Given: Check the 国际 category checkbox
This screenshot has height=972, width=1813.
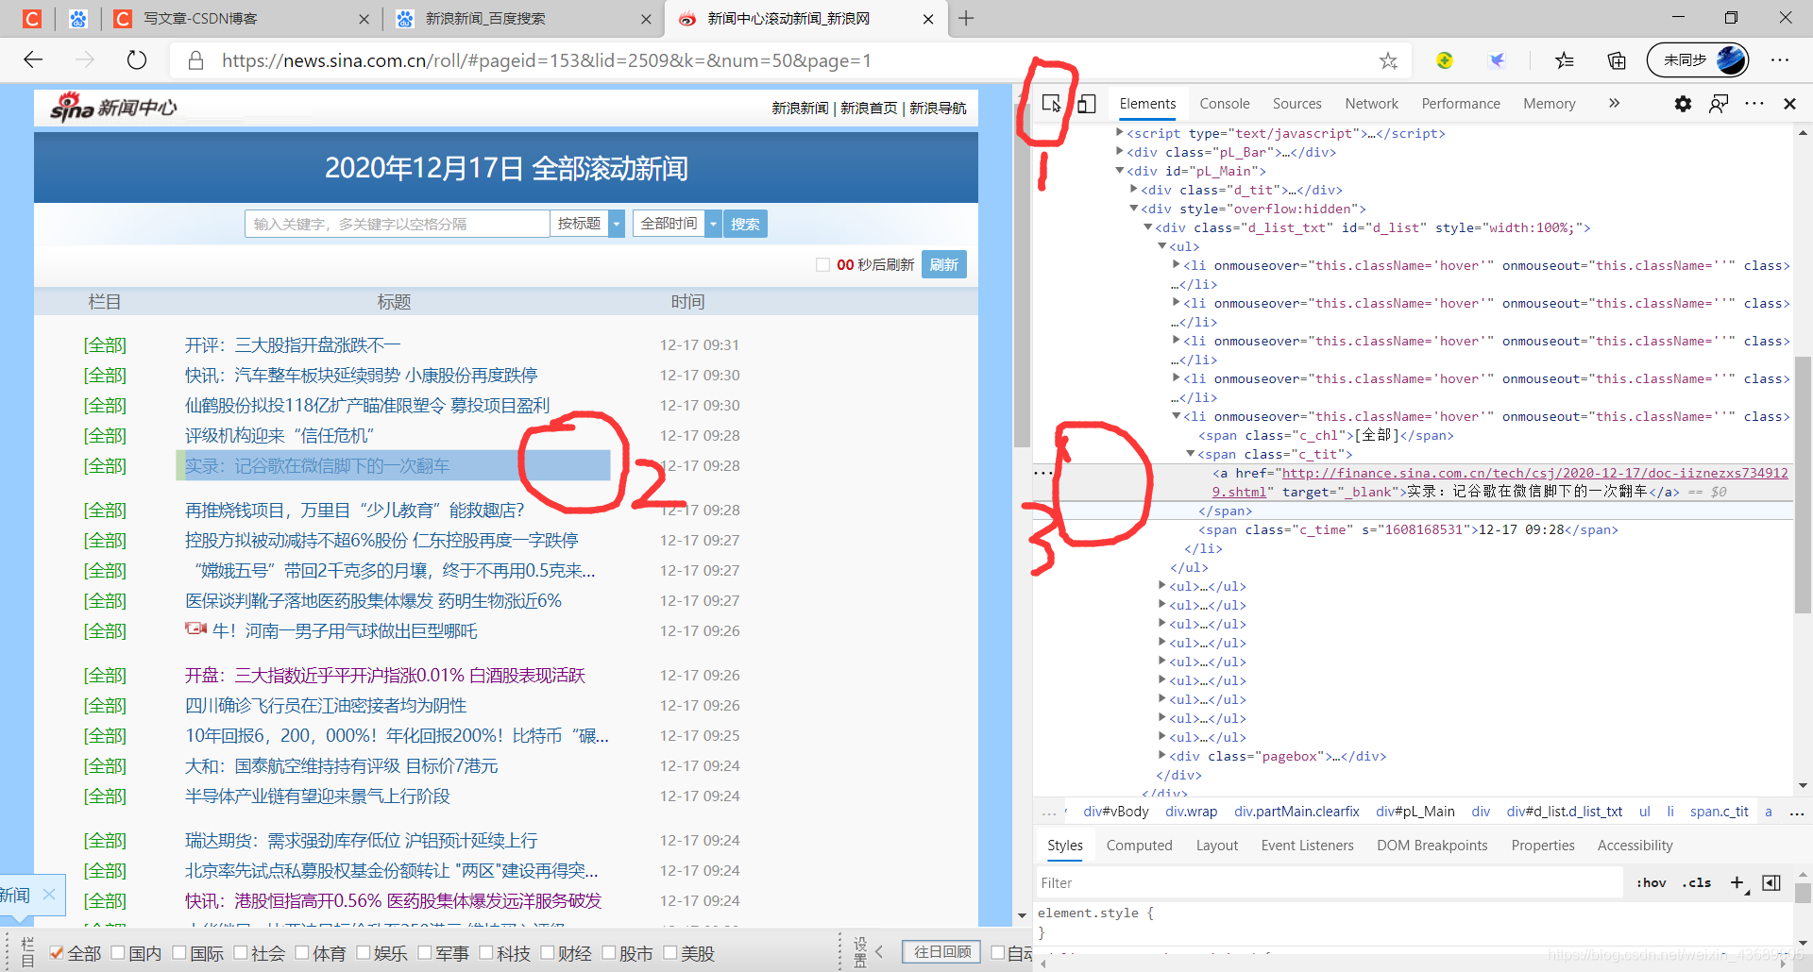Looking at the screenshot, I should pos(179,952).
